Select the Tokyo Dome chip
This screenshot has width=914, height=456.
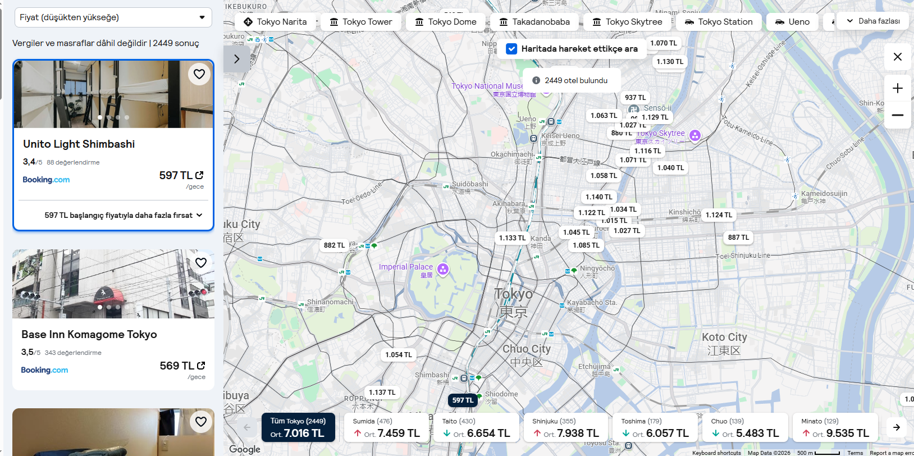click(x=446, y=22)
